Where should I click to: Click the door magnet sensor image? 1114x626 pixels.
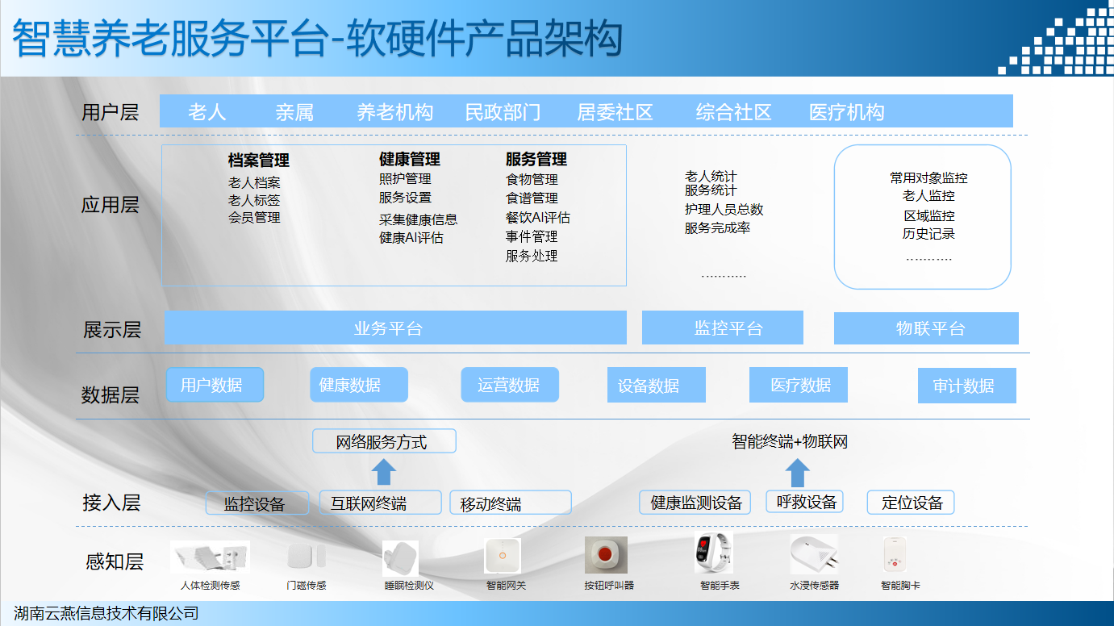coord(307,556)
